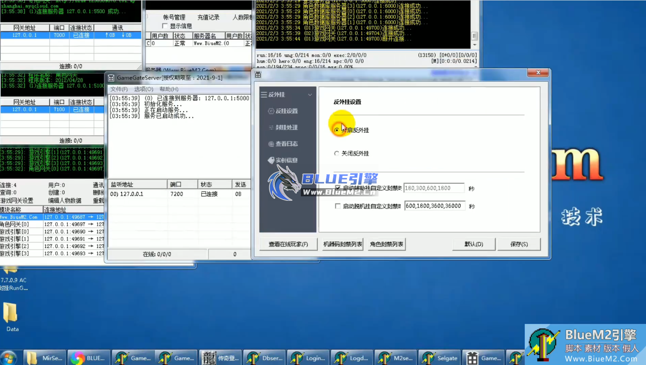646x365 pixels.
Task: Click the 角色封禁列表 button
Action: pyautogui.click(x=386, y=244)
